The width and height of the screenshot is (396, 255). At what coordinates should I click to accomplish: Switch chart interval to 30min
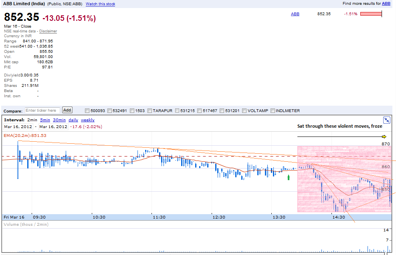coord(59,120)
